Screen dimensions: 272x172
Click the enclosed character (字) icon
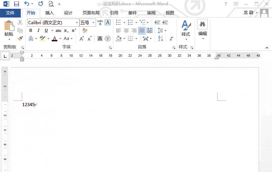tap(108, 39)
